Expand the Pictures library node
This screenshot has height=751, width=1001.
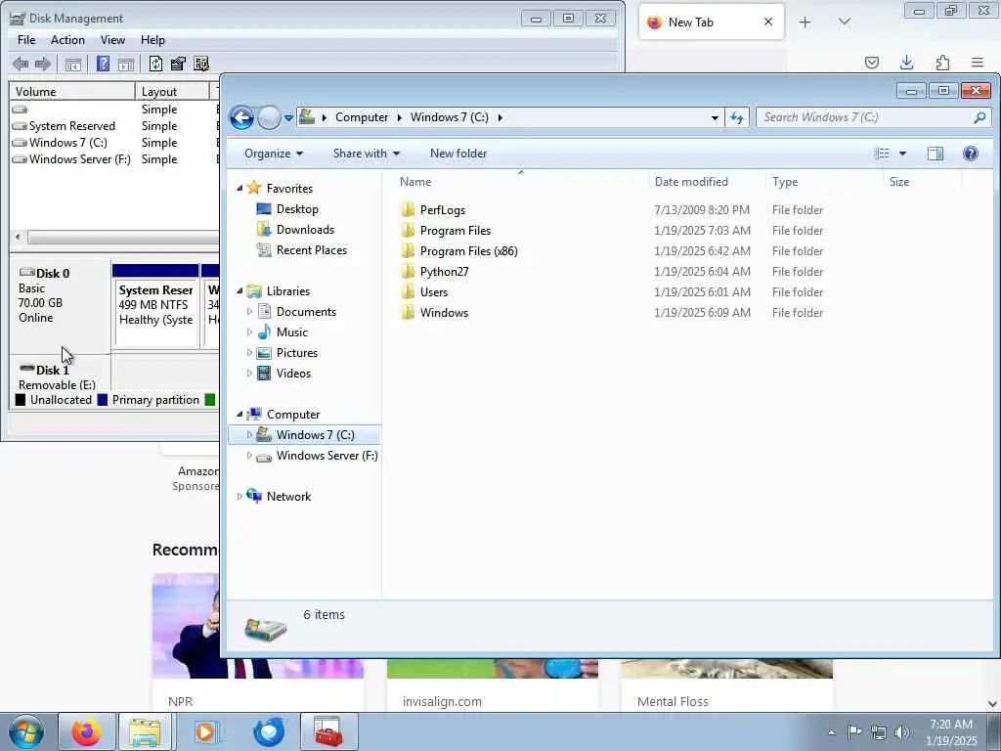point(249,352)
